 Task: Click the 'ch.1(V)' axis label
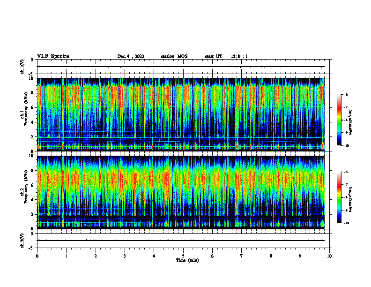coord(22,67)
